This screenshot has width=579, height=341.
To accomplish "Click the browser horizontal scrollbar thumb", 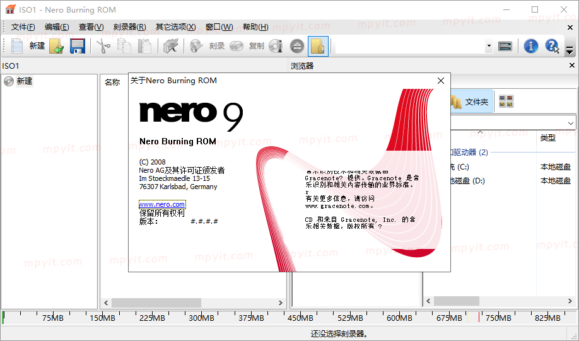I will tap(457, 301).
